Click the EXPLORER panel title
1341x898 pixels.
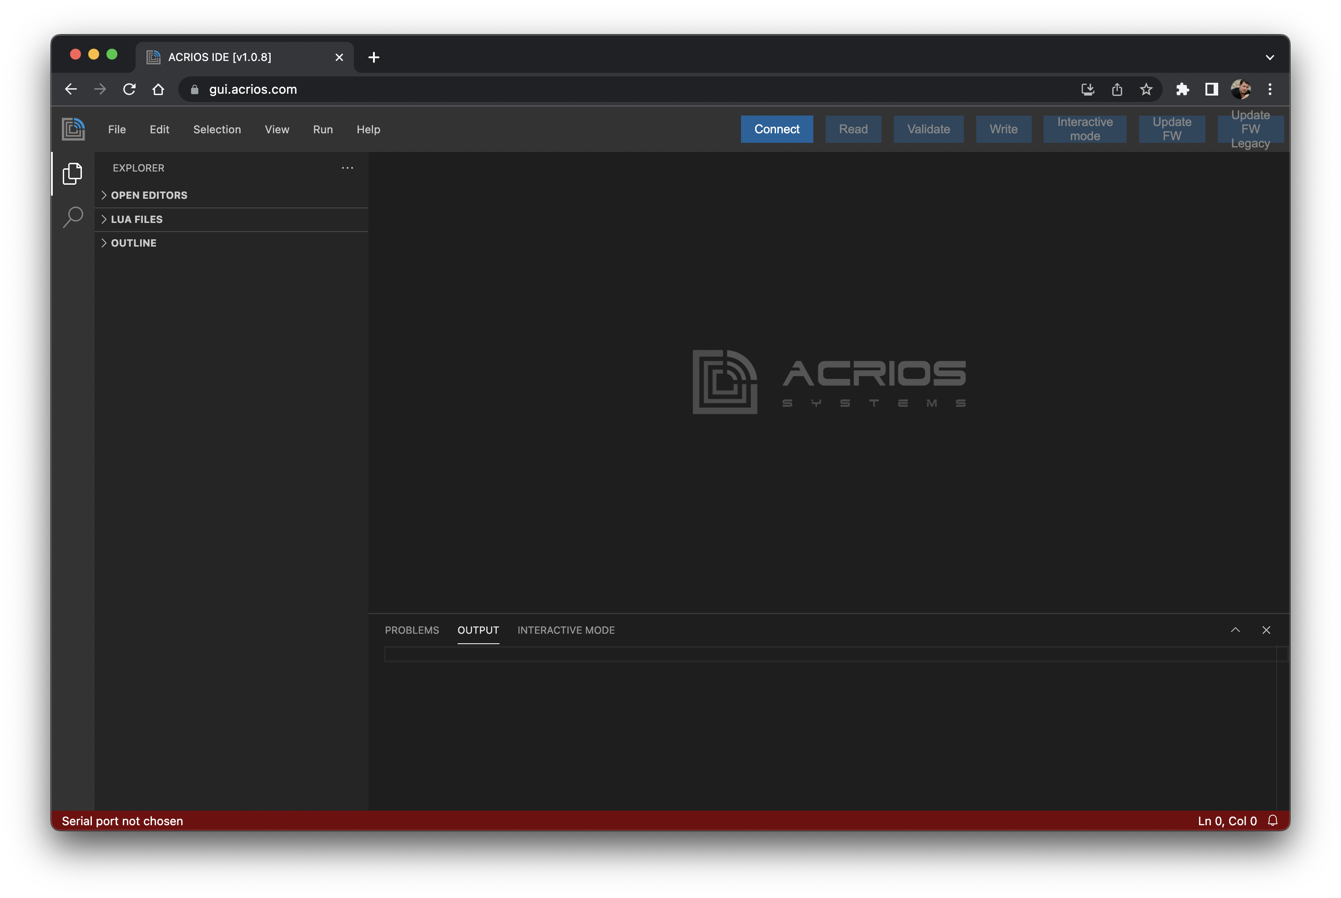coord(139,168)
